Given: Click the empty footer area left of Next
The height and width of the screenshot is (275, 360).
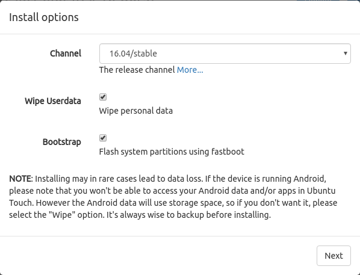Looking at the screenshot, I should [158, 256].
